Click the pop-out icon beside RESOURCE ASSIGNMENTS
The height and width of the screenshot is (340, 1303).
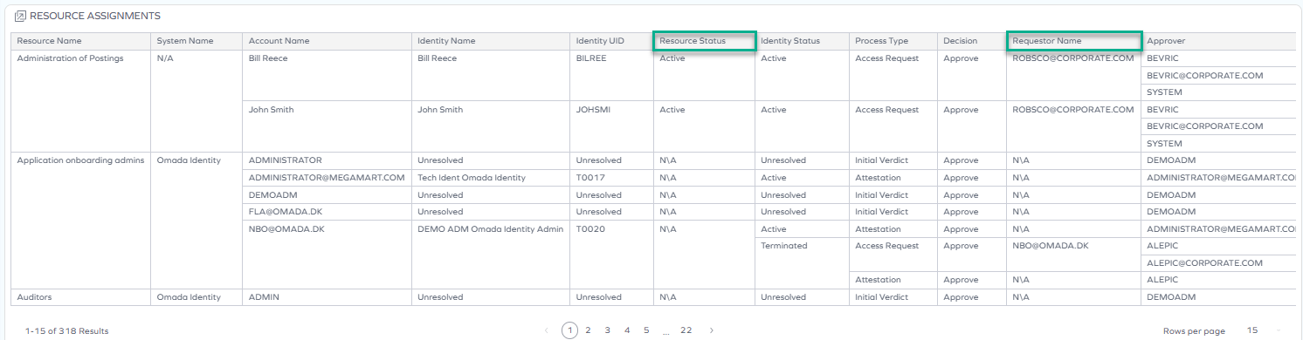pyautogui.click(x=20, y=16)
